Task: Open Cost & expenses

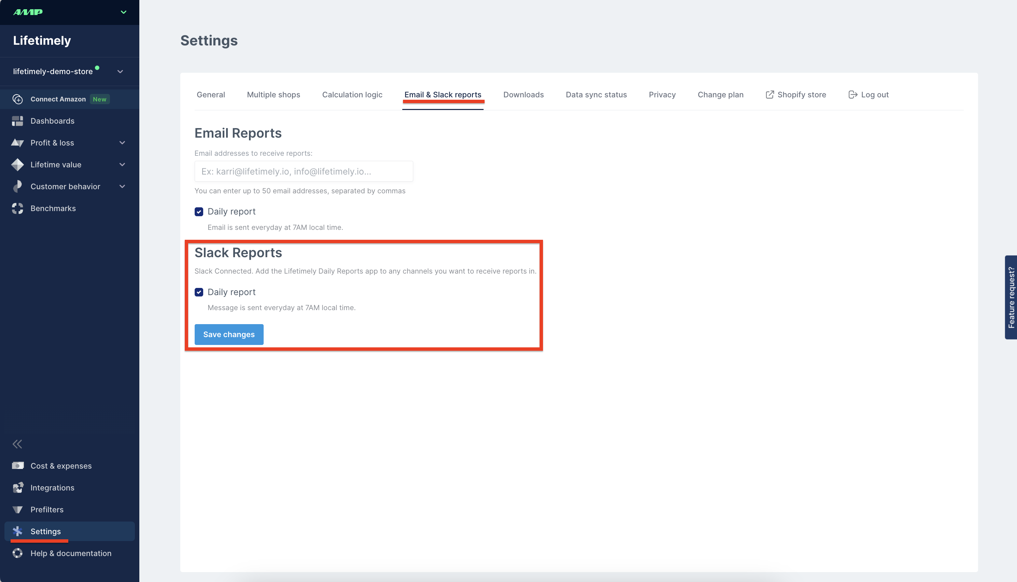Action: point(61,466)
